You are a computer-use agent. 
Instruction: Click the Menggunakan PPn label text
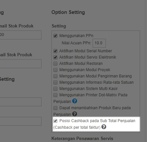point(76,36)
